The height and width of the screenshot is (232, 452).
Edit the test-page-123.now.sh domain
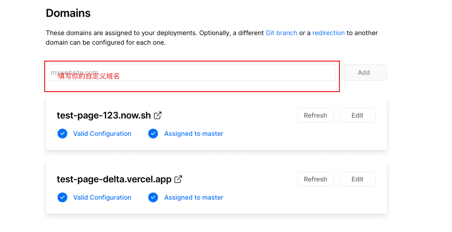357,115
